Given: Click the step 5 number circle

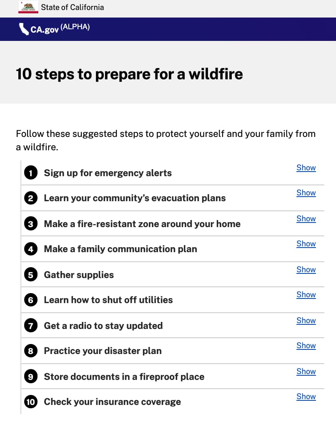Looking at the screenshot, I should pyautogui.click(x=30, y=275).
